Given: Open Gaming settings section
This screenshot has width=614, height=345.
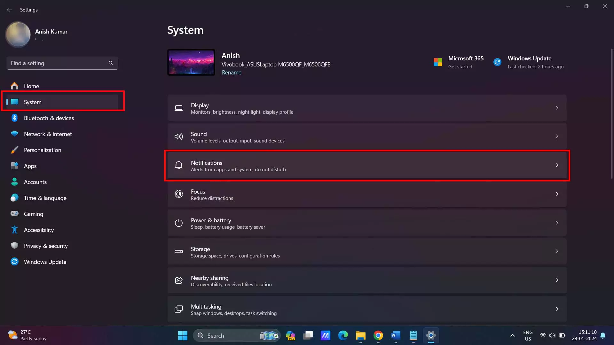Looking at the screenshot, I should click(x=33, y=213).
